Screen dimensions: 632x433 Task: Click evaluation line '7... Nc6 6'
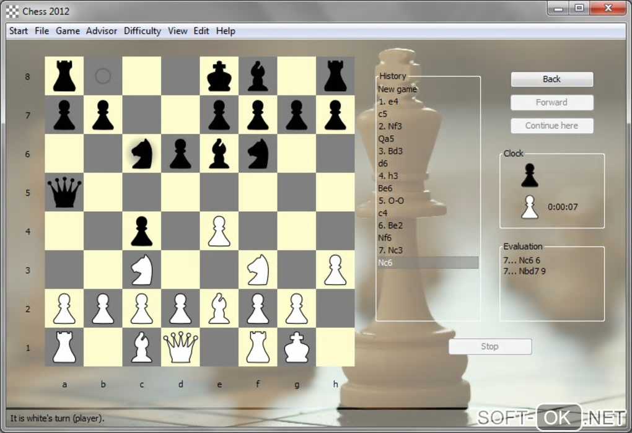tap(522, 260)
